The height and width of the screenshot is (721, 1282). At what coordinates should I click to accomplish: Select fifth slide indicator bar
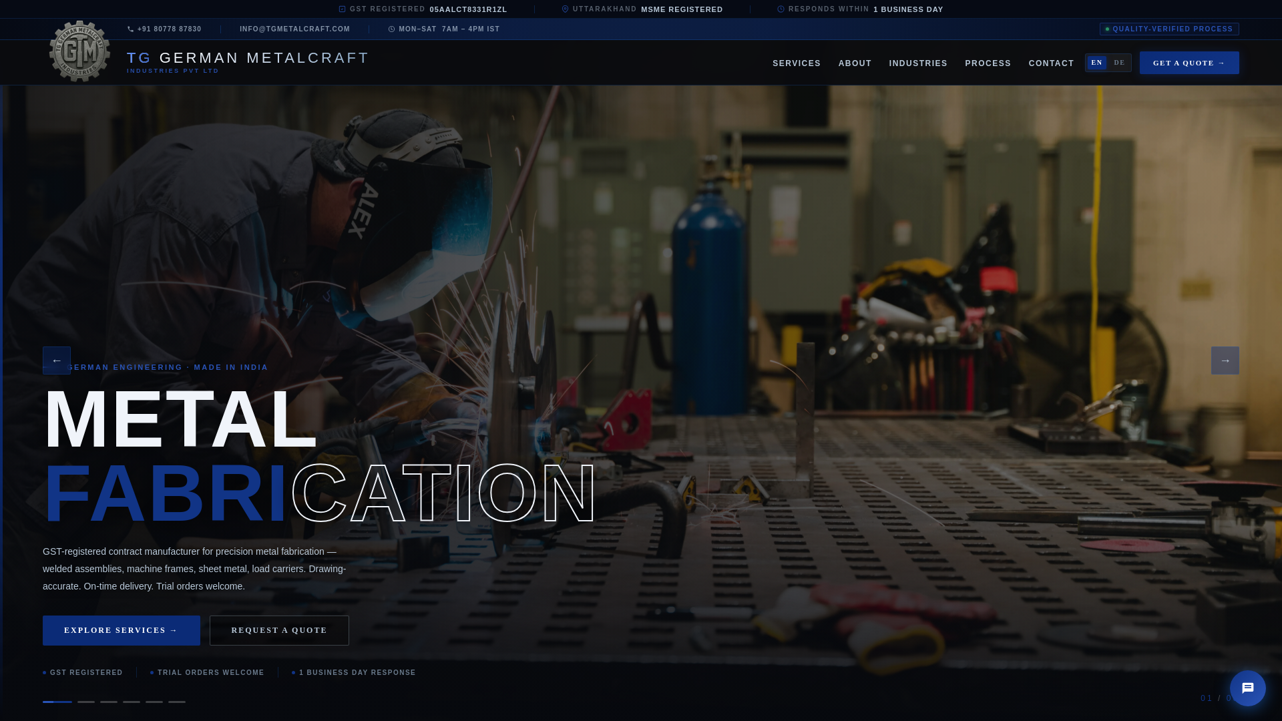click(154, 702)
